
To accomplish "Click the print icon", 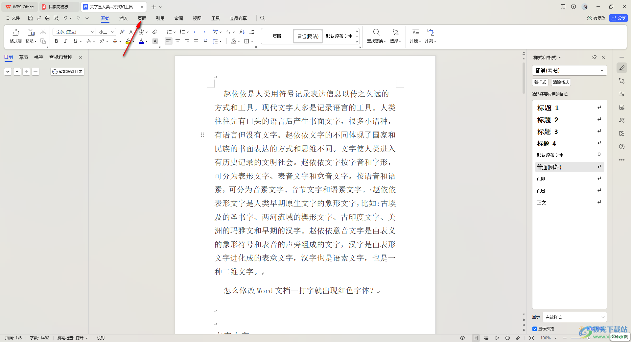I will (48, 18).
